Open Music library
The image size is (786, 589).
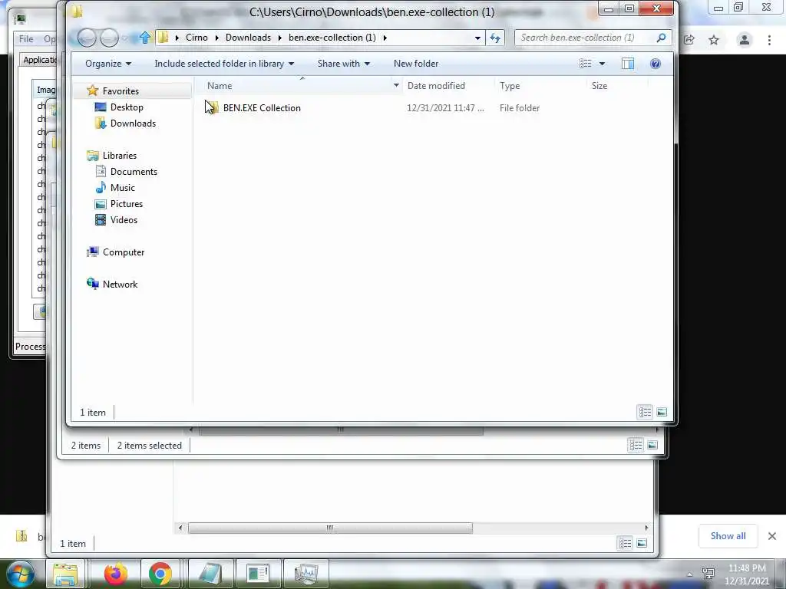[x=122, y=187]
